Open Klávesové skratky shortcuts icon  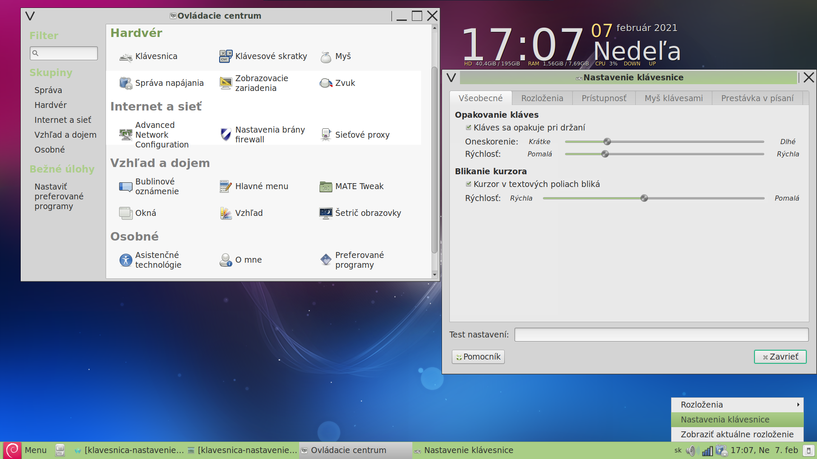pyautogui.click(x=226, y=57)
